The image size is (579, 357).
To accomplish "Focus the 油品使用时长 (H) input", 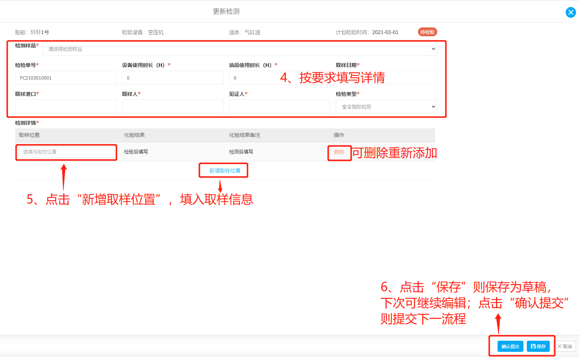I will [x=280, y=78].
